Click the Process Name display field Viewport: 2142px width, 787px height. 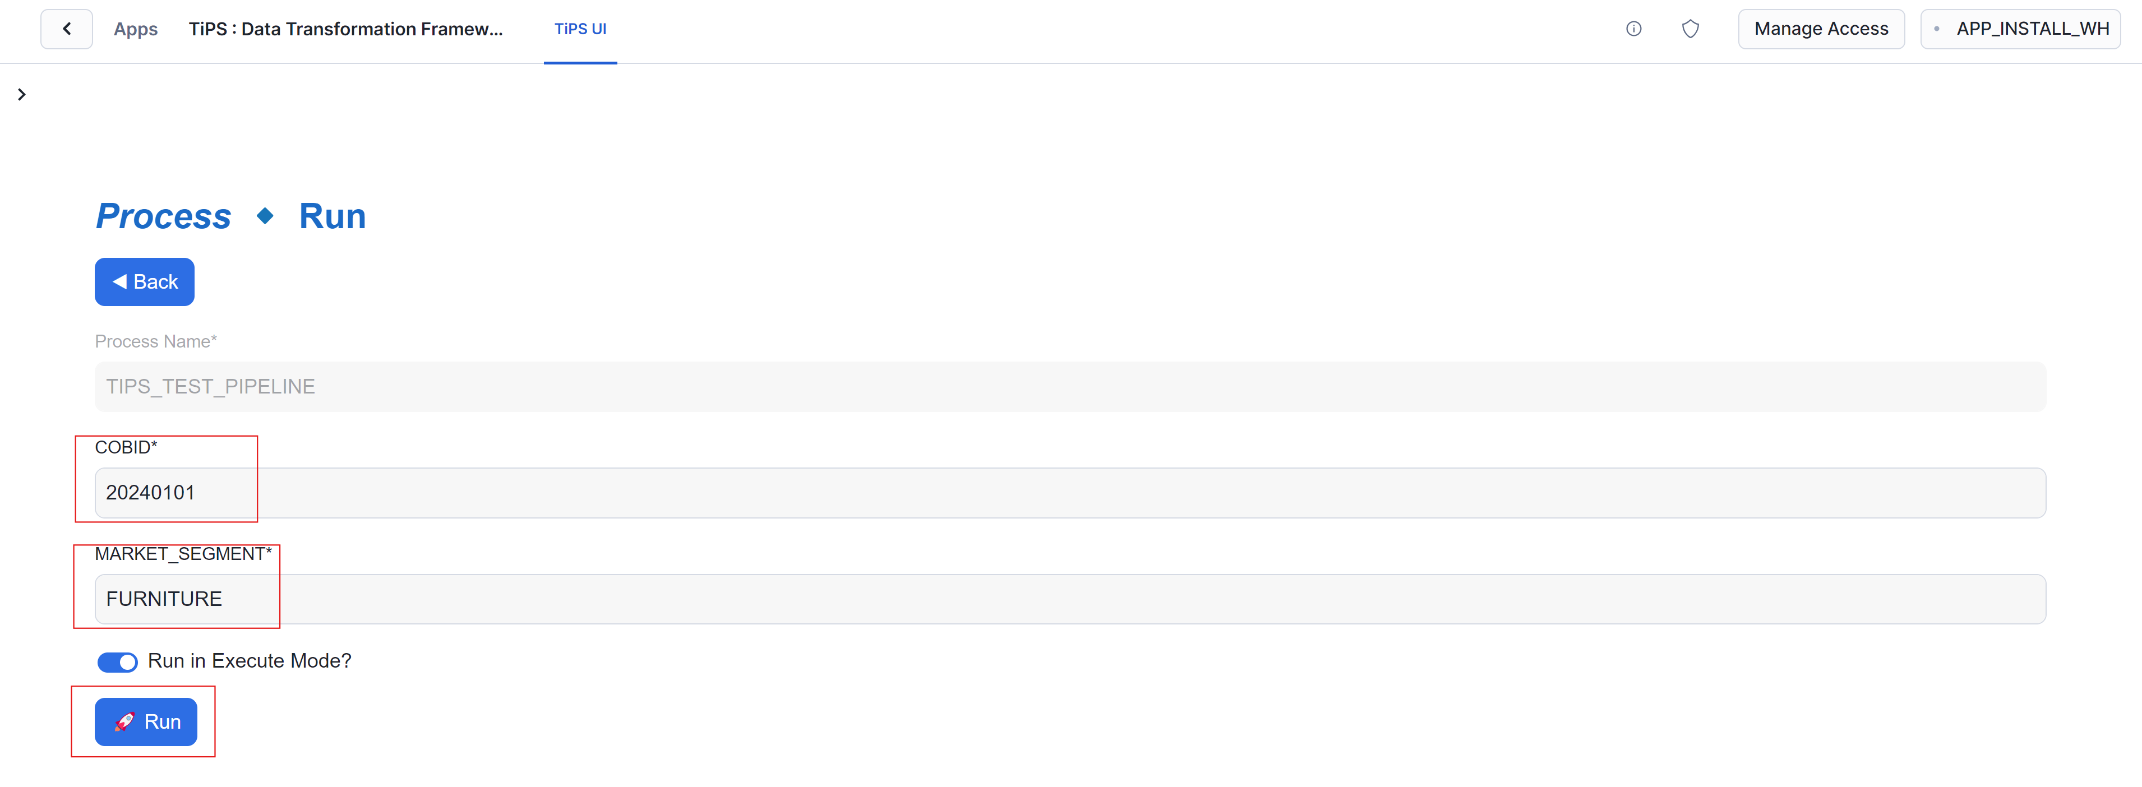1070,385
